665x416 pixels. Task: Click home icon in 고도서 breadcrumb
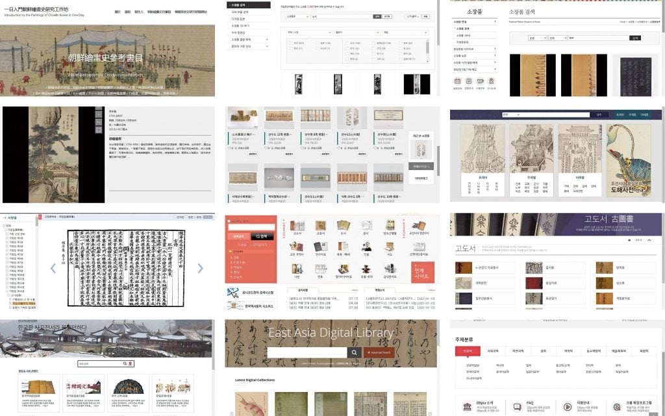pos(629,240)
